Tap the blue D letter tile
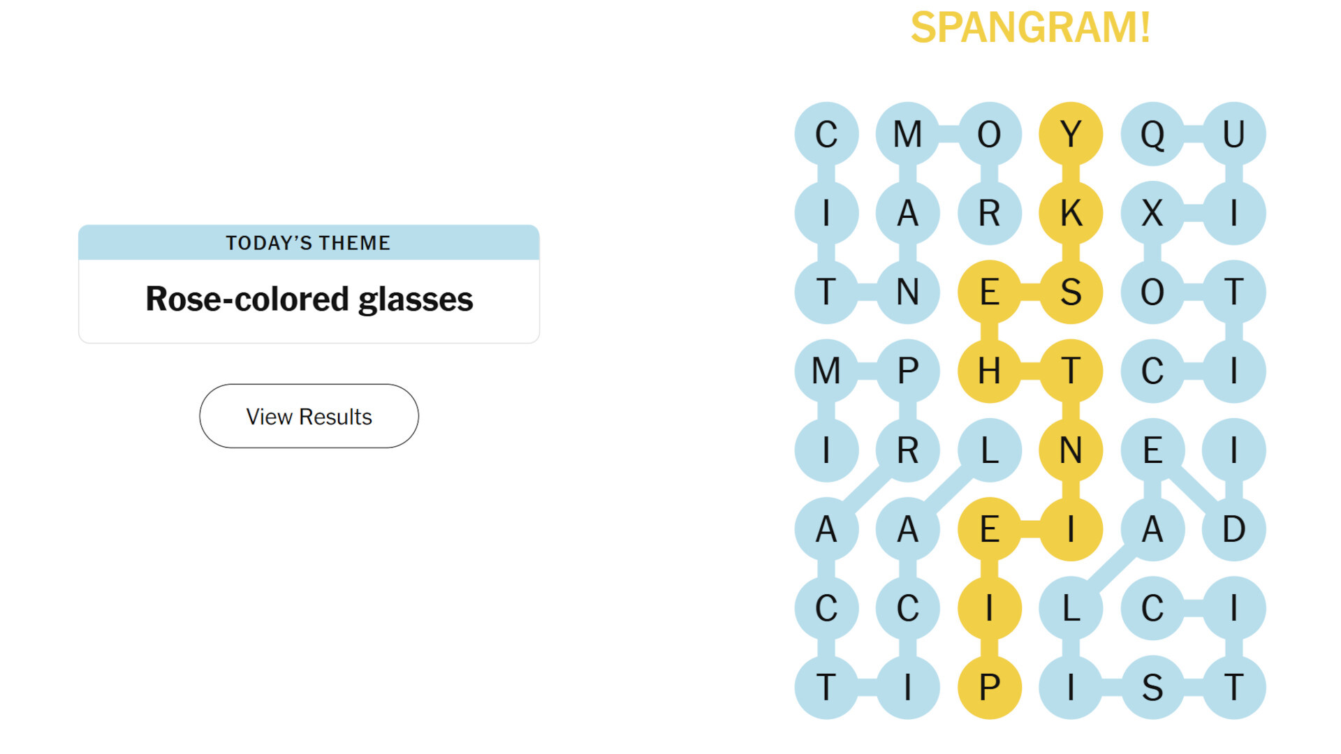 [x=1233, y=529]
